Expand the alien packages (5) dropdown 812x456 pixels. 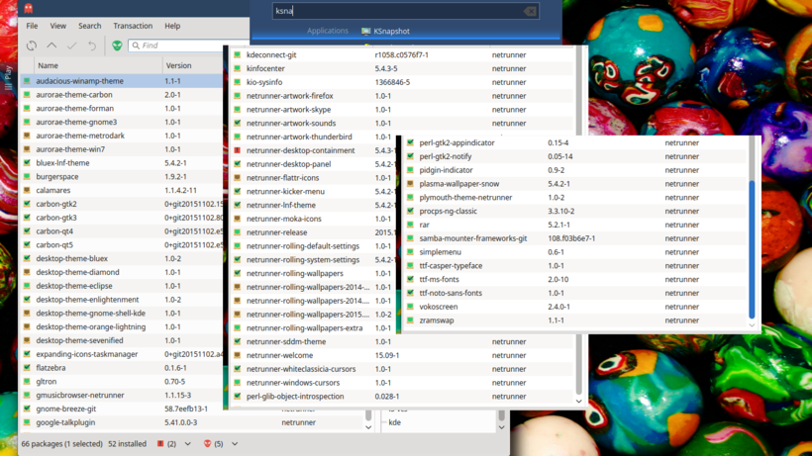click(x=235, y=443)
